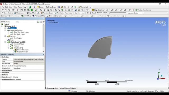Click the Element Control value field

[x=29, y=66]
